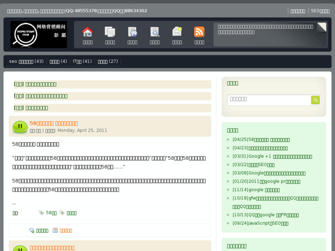
Task: Open sidebar entry [10/13] QQ google PR
Action: pyautogui.click(x=265, y=215)
